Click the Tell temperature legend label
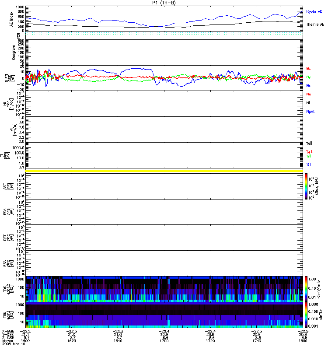Viewport: 328px width, 350px height. point(309,143)
